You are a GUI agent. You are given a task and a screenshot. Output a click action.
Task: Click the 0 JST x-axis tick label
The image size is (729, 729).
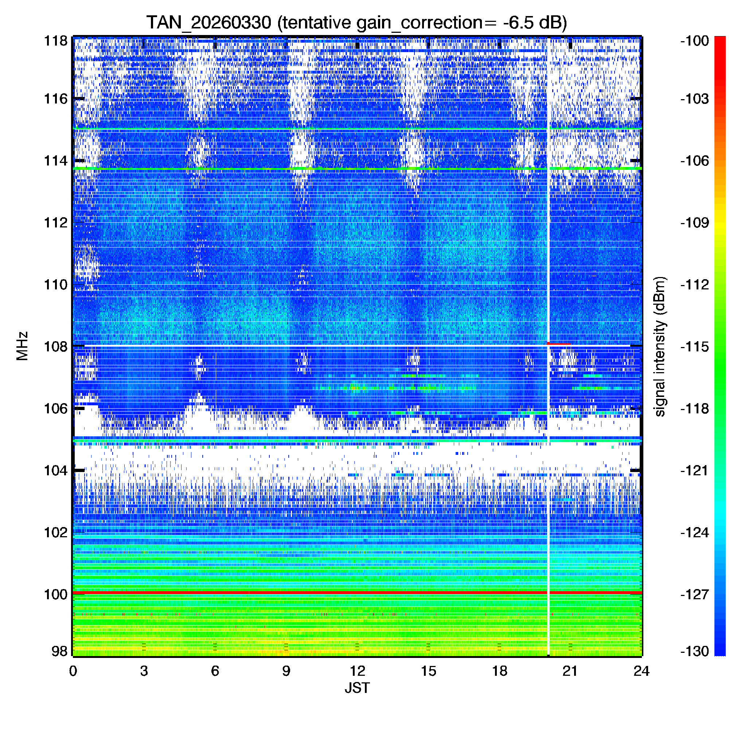coord(73,671)
